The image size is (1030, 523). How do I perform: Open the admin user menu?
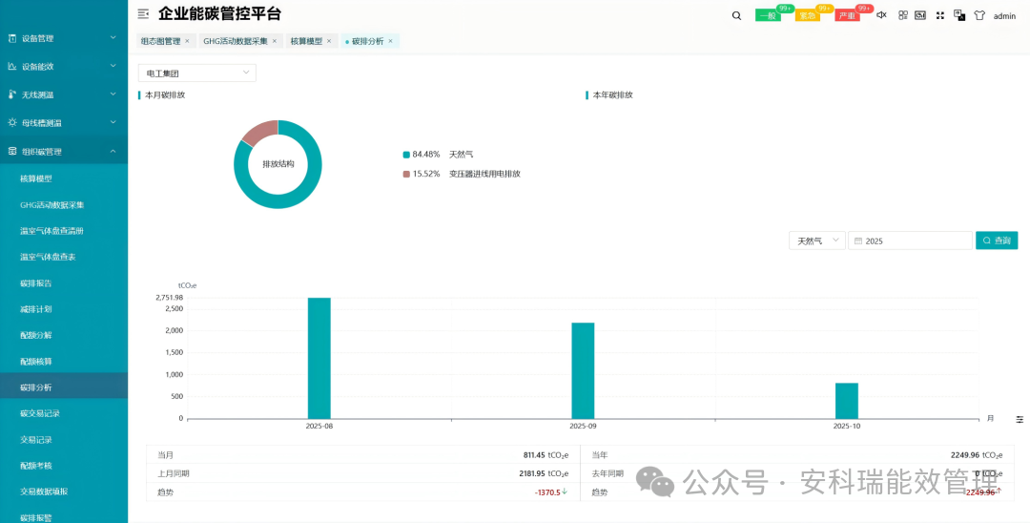1004,16
